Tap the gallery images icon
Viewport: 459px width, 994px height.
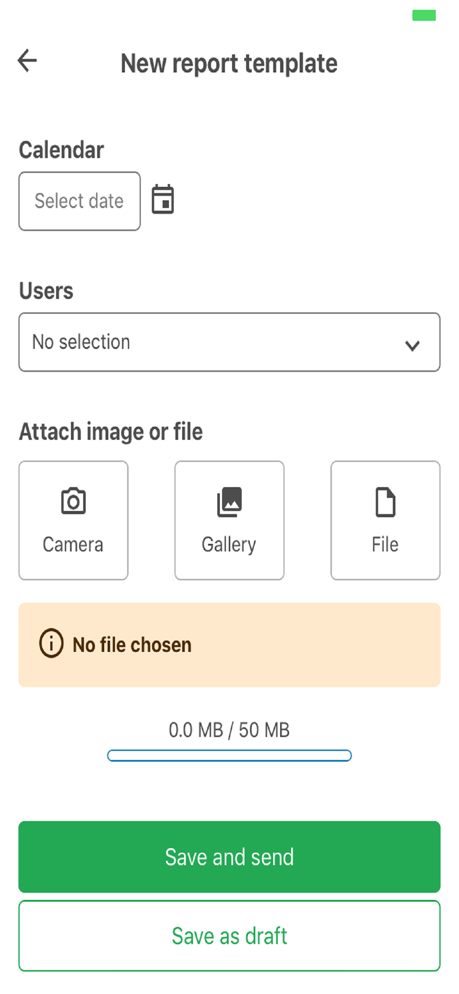[x=229, y=502]
